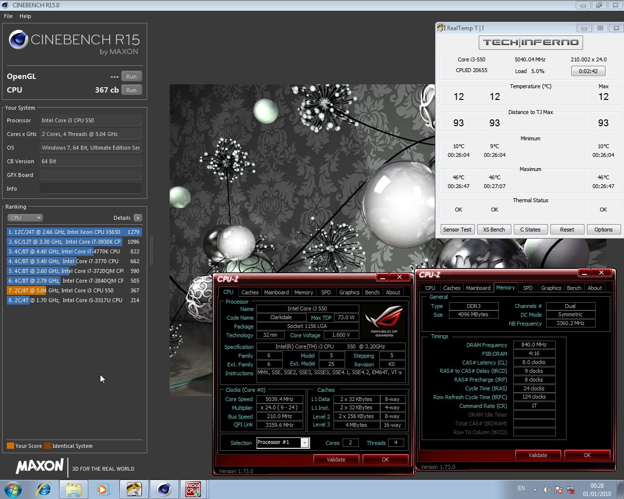This screenshot has height=499, width=624.
Task: Click the Info input field in Cinebench
Action: click(x=91, y=189)
